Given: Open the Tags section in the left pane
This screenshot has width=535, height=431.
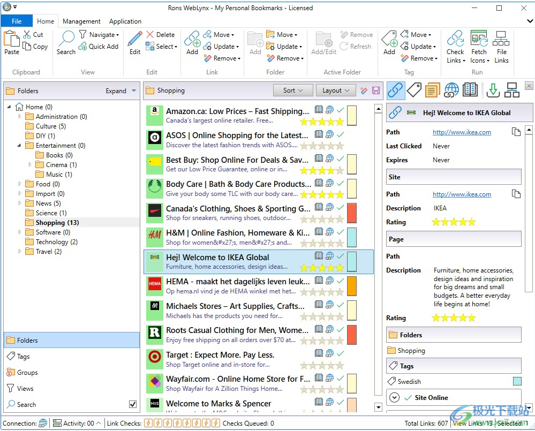Looking at the screenshot, I should (24, 357).
